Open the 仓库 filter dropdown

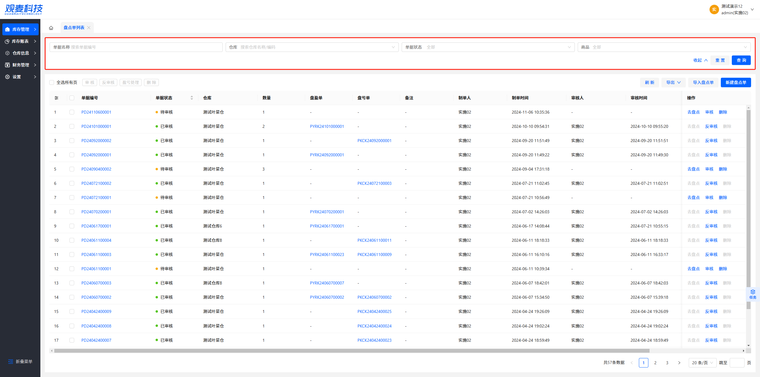(x=312, y=47)
